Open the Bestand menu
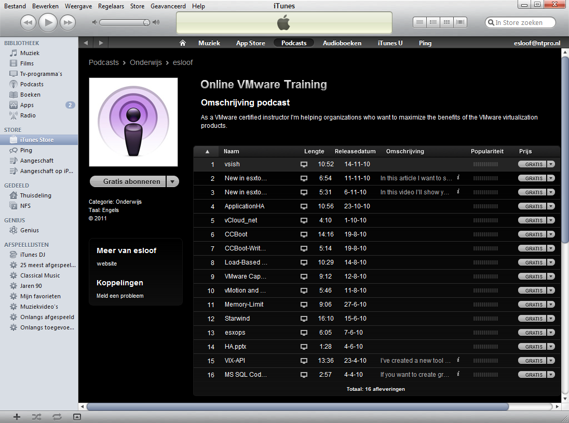This screenshot has width=569, height=423. point(15,6)
